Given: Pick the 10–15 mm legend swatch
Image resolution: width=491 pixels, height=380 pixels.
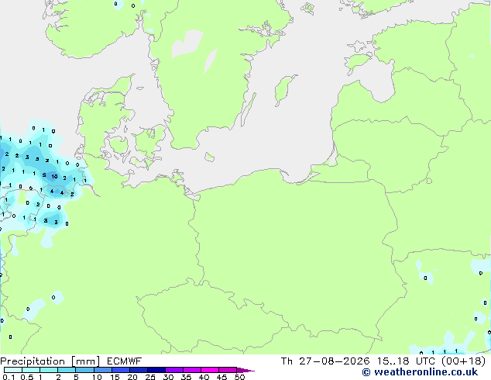Looking at the screenshot, I should [102, 370].
